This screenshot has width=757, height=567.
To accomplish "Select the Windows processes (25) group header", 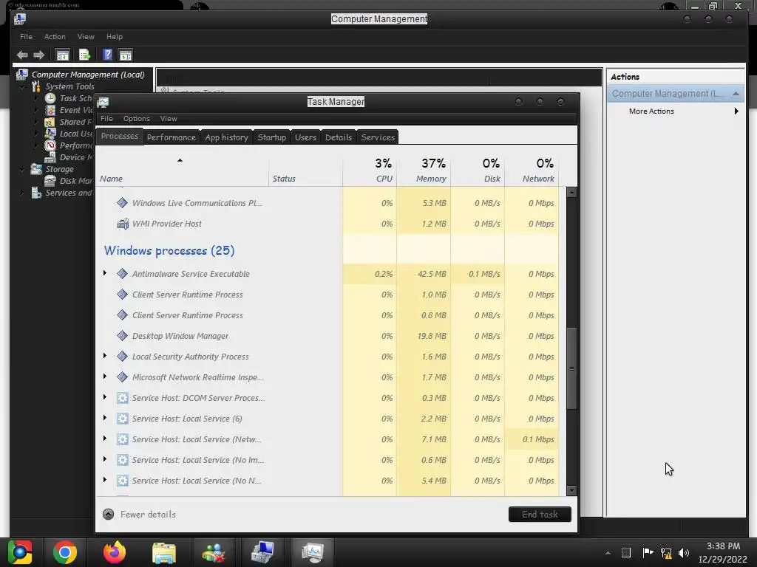I will [169, 251].
